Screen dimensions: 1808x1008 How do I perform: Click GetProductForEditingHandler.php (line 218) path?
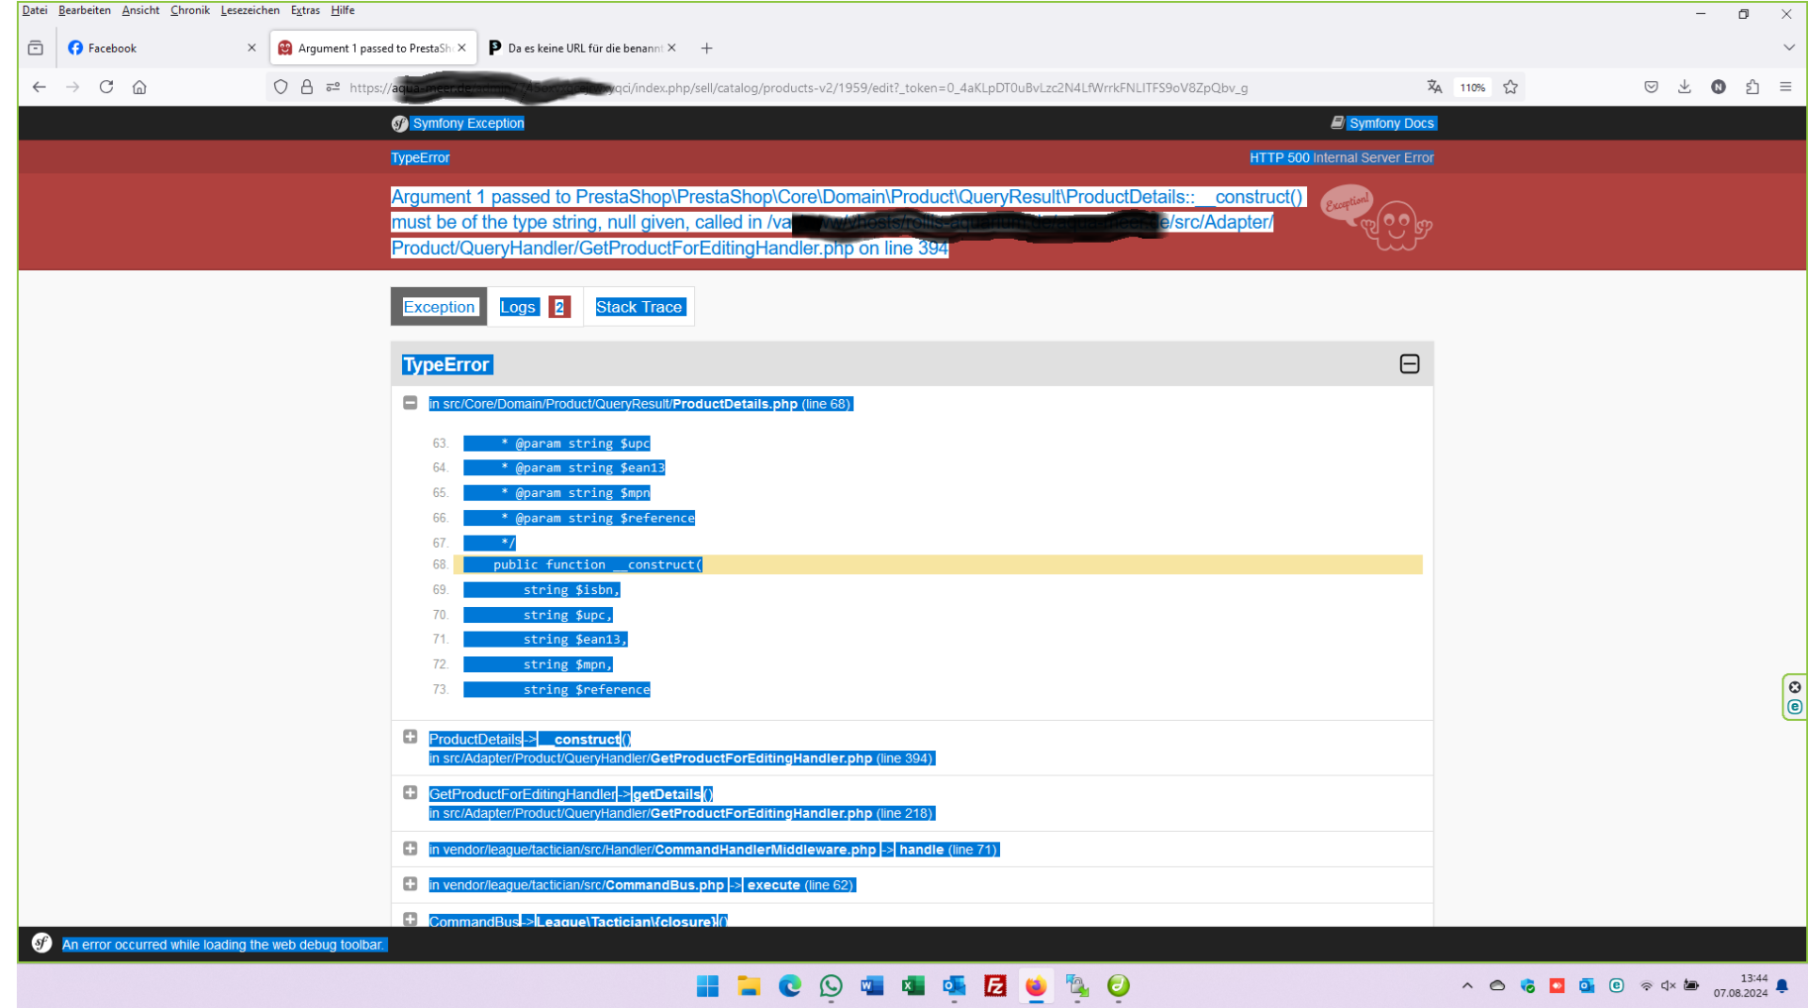pos(682,813)
